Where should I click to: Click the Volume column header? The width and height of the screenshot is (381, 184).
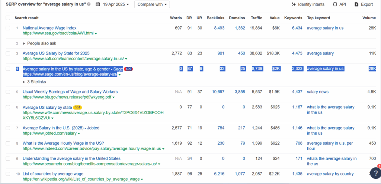click(x=369, y=18)
